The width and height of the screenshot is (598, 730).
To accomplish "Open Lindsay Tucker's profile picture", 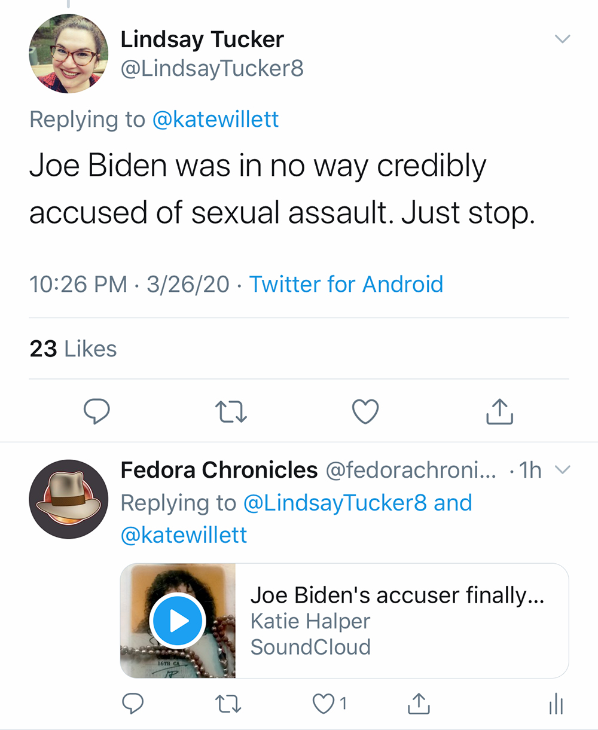I will (x=68, y=53).
